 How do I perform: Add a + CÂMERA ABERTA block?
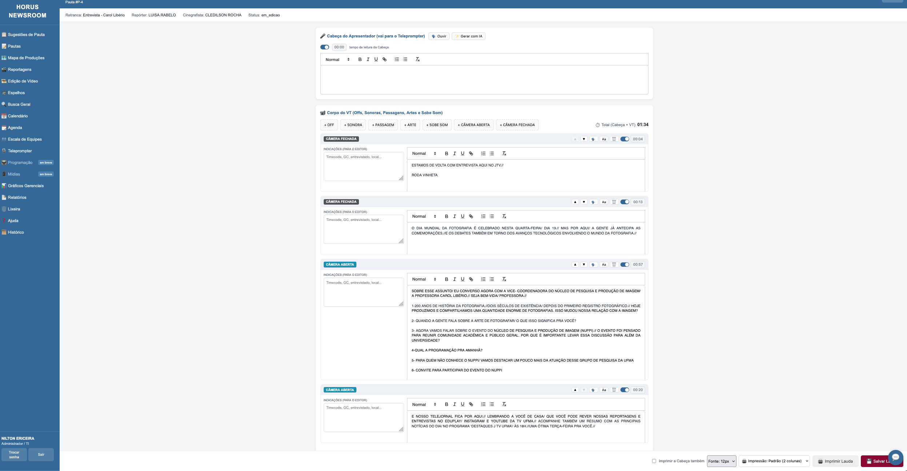(474, 125)
